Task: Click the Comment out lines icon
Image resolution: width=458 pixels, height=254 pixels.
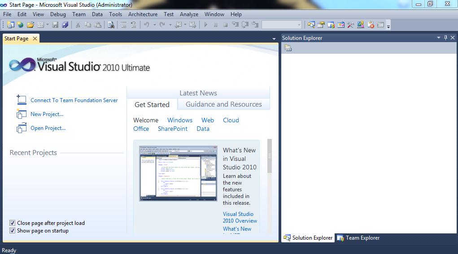Action: click(124, 25)
